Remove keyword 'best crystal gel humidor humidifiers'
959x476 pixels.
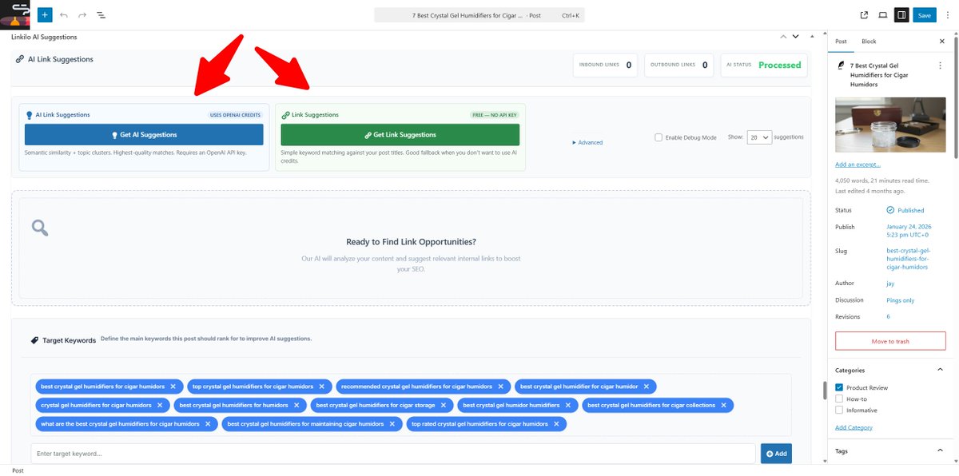point(567,405)
